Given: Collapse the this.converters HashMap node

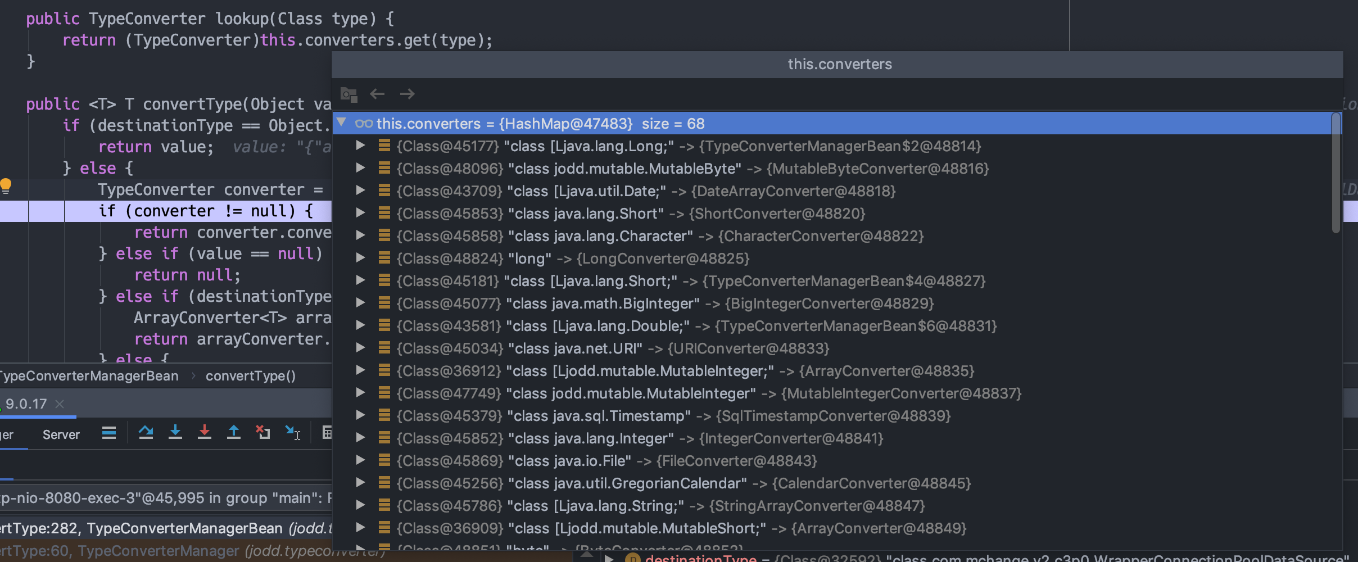Looking at the screenshot, I should (342, 123).
